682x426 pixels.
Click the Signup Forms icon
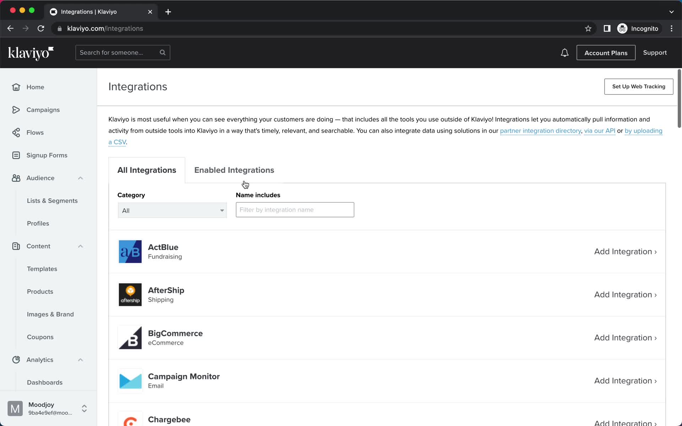(16, 155)
